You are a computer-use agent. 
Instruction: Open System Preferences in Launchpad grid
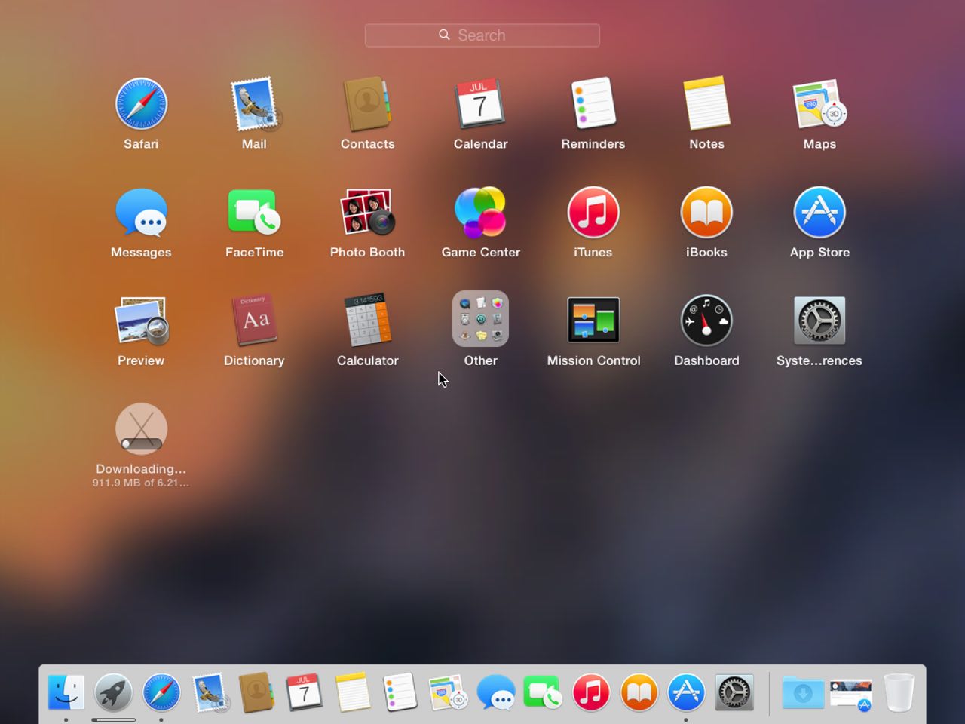(x=819, y=321)
